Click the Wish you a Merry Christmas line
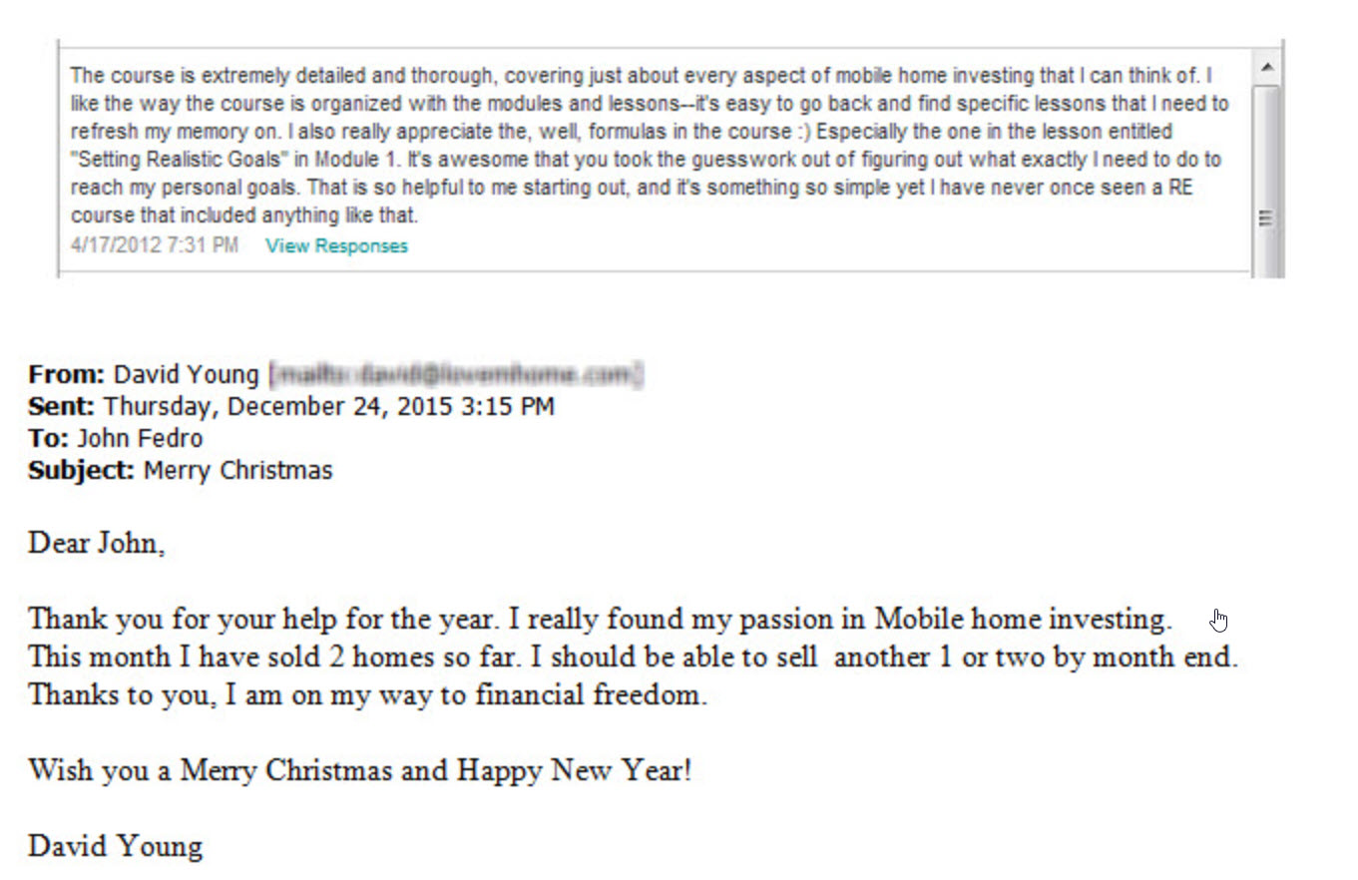 359,771
